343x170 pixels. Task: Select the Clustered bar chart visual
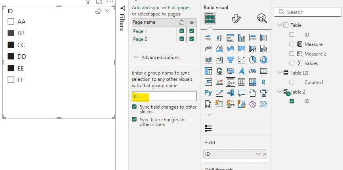(231, 38)
